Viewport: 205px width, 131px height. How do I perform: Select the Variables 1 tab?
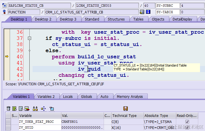[x=21, y=97]
